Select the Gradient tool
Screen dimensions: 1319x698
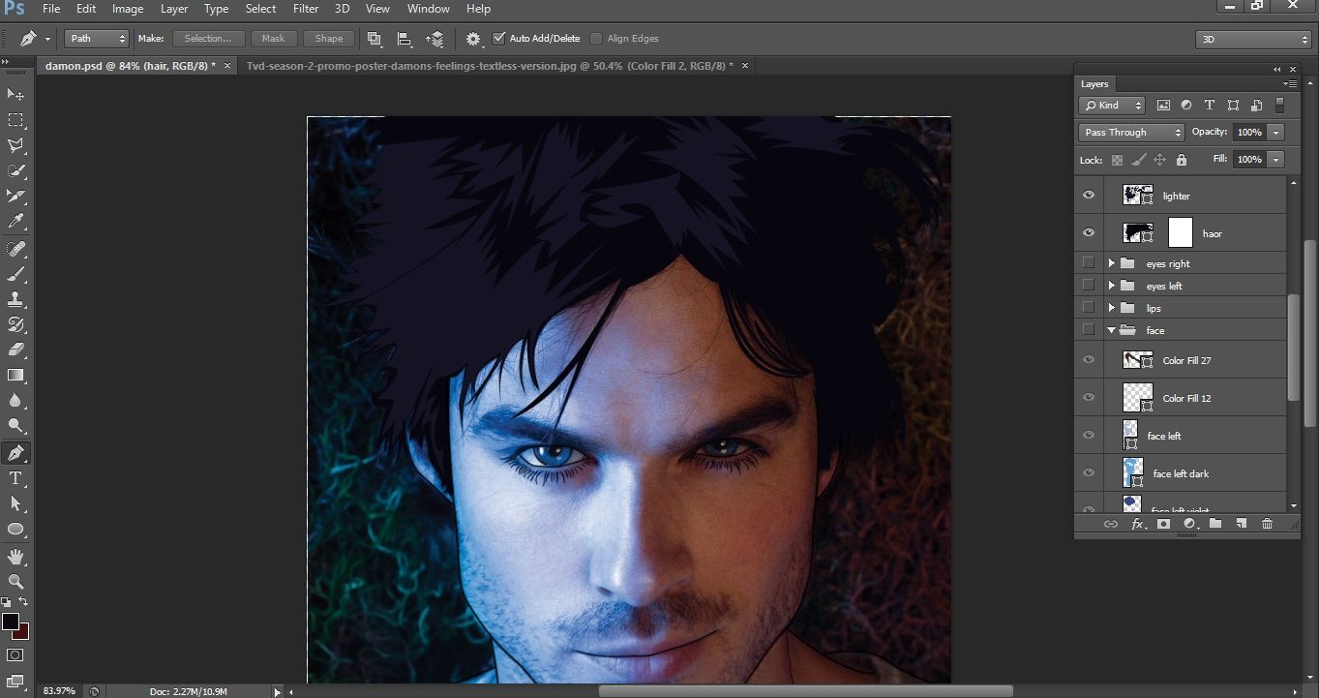(x=15, y=376)
